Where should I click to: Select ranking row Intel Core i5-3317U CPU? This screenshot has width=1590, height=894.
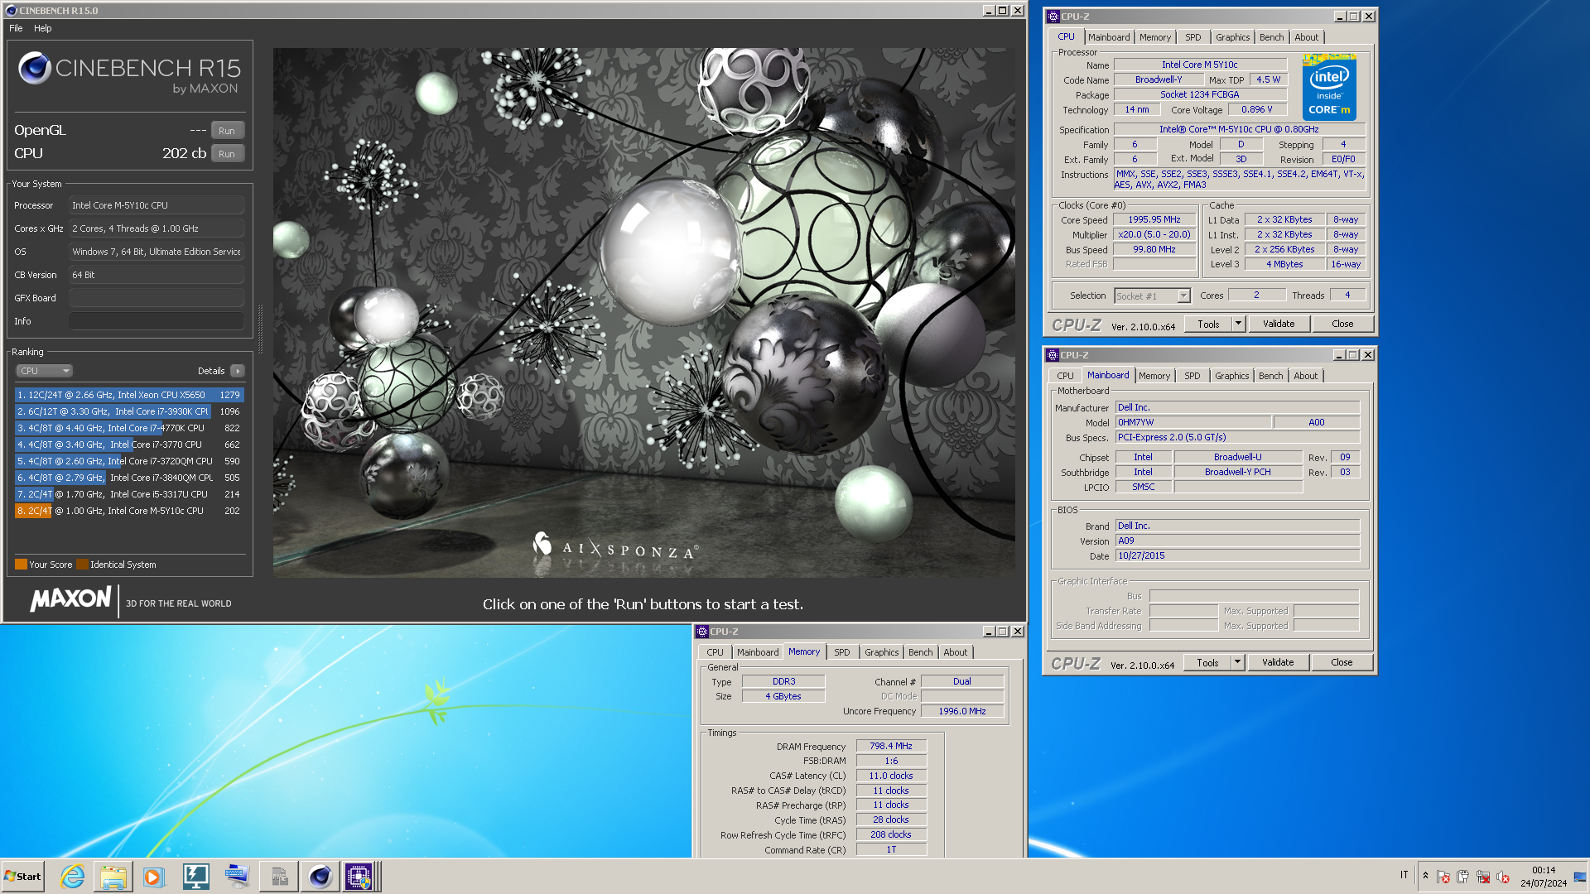[129, 494]
